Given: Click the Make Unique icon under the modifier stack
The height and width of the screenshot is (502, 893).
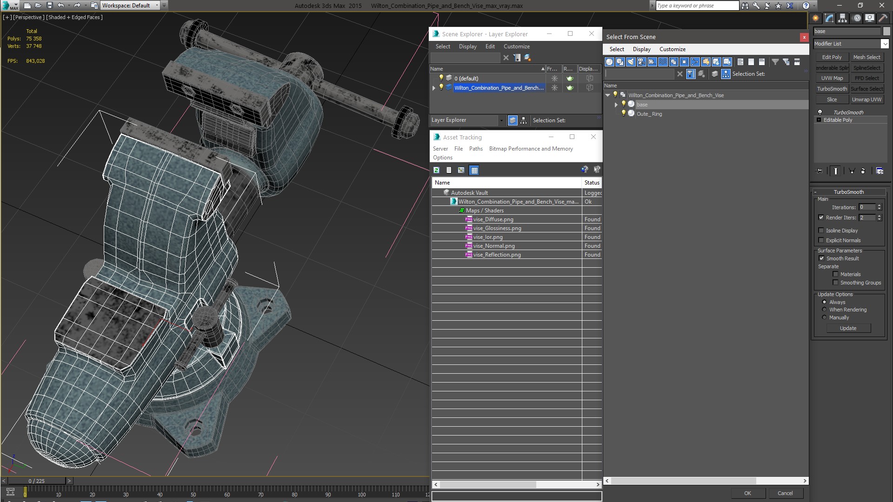Looking at the screenshot, I should (852, 171).
